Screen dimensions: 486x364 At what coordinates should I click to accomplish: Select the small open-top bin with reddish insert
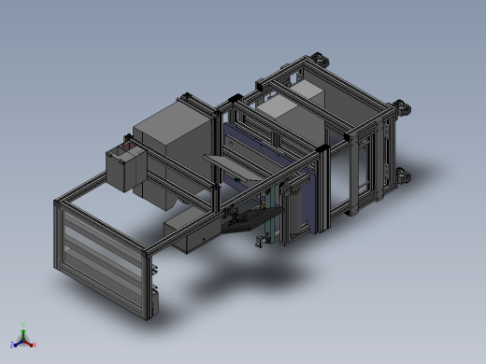(x=125, y=167)
